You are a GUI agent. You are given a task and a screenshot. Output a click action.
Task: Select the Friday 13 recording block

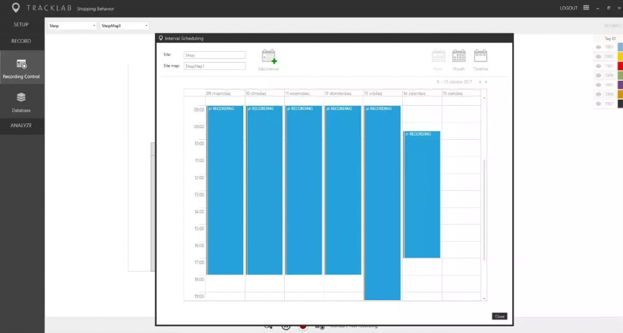382,203
